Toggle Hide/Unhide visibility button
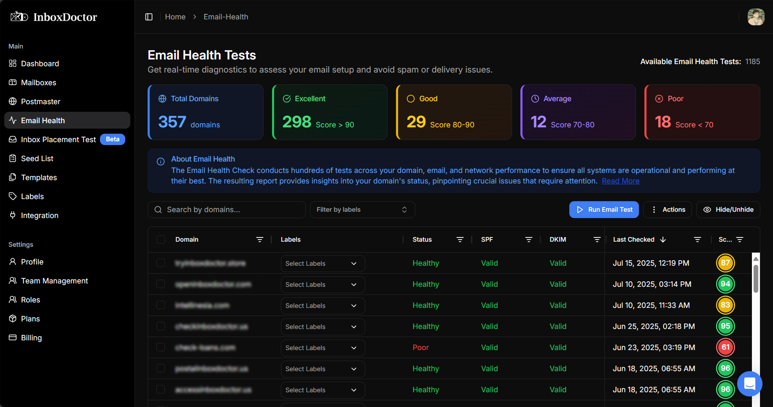The height and width of the screenshot is (407, 773). (728, 210)
